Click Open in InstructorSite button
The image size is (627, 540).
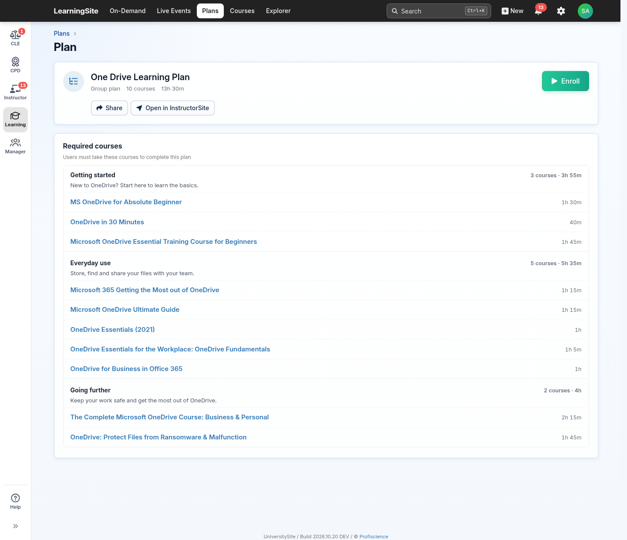(172, 108)
